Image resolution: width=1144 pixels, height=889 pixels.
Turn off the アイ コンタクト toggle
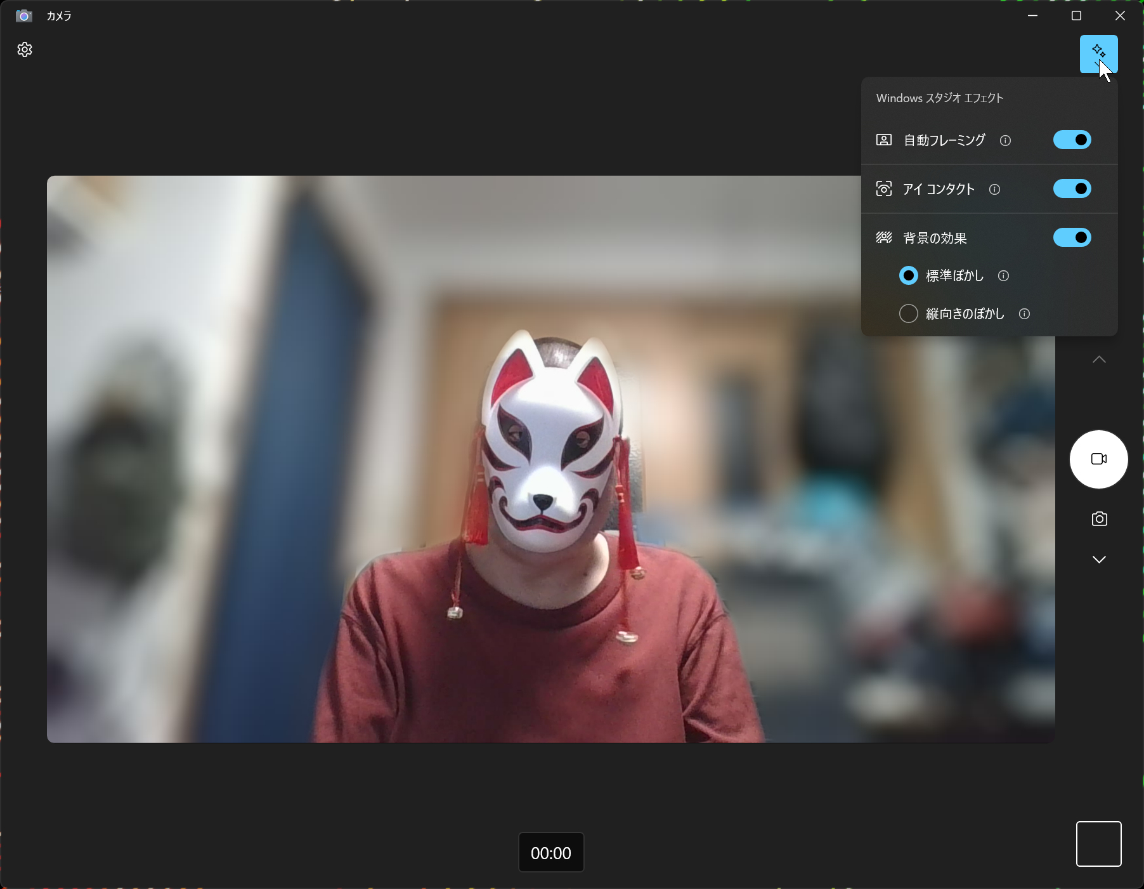pos(1072,188)
